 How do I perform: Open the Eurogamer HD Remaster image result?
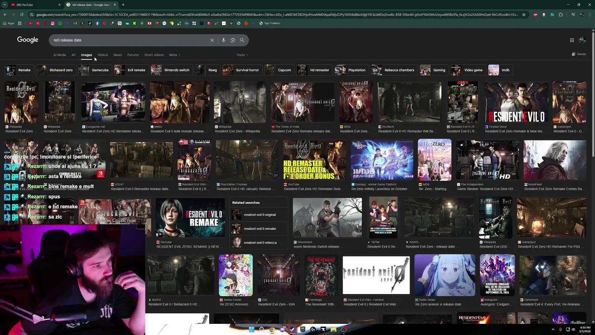pyautogui.click(x=113, y=102)
